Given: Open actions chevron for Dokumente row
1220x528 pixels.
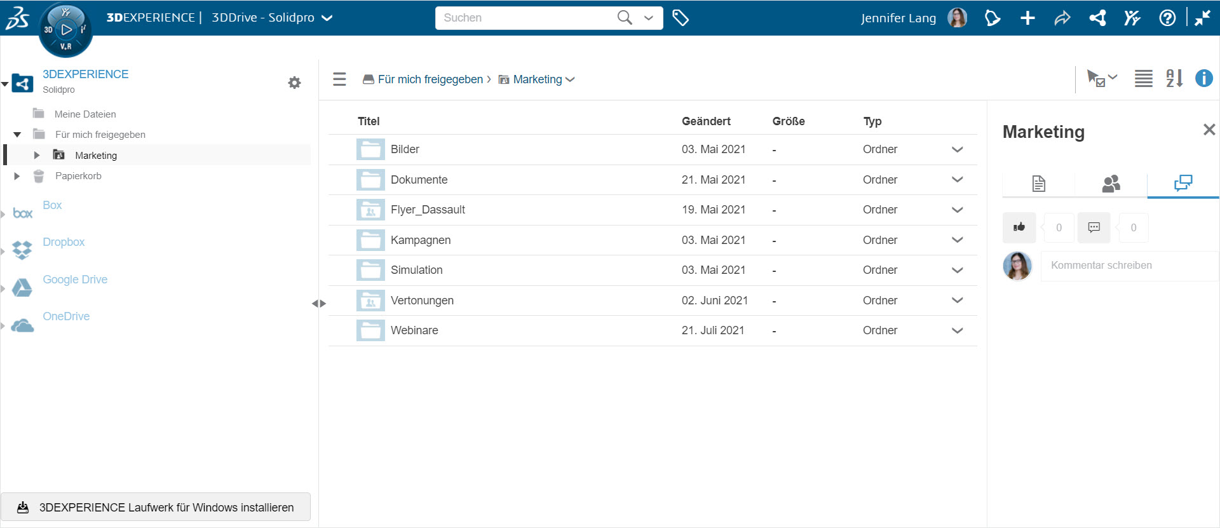Looking at the screenshot, I should coord(958,180).
